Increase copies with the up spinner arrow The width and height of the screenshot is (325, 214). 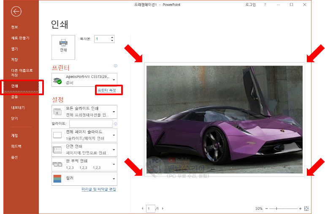point(112,37)
